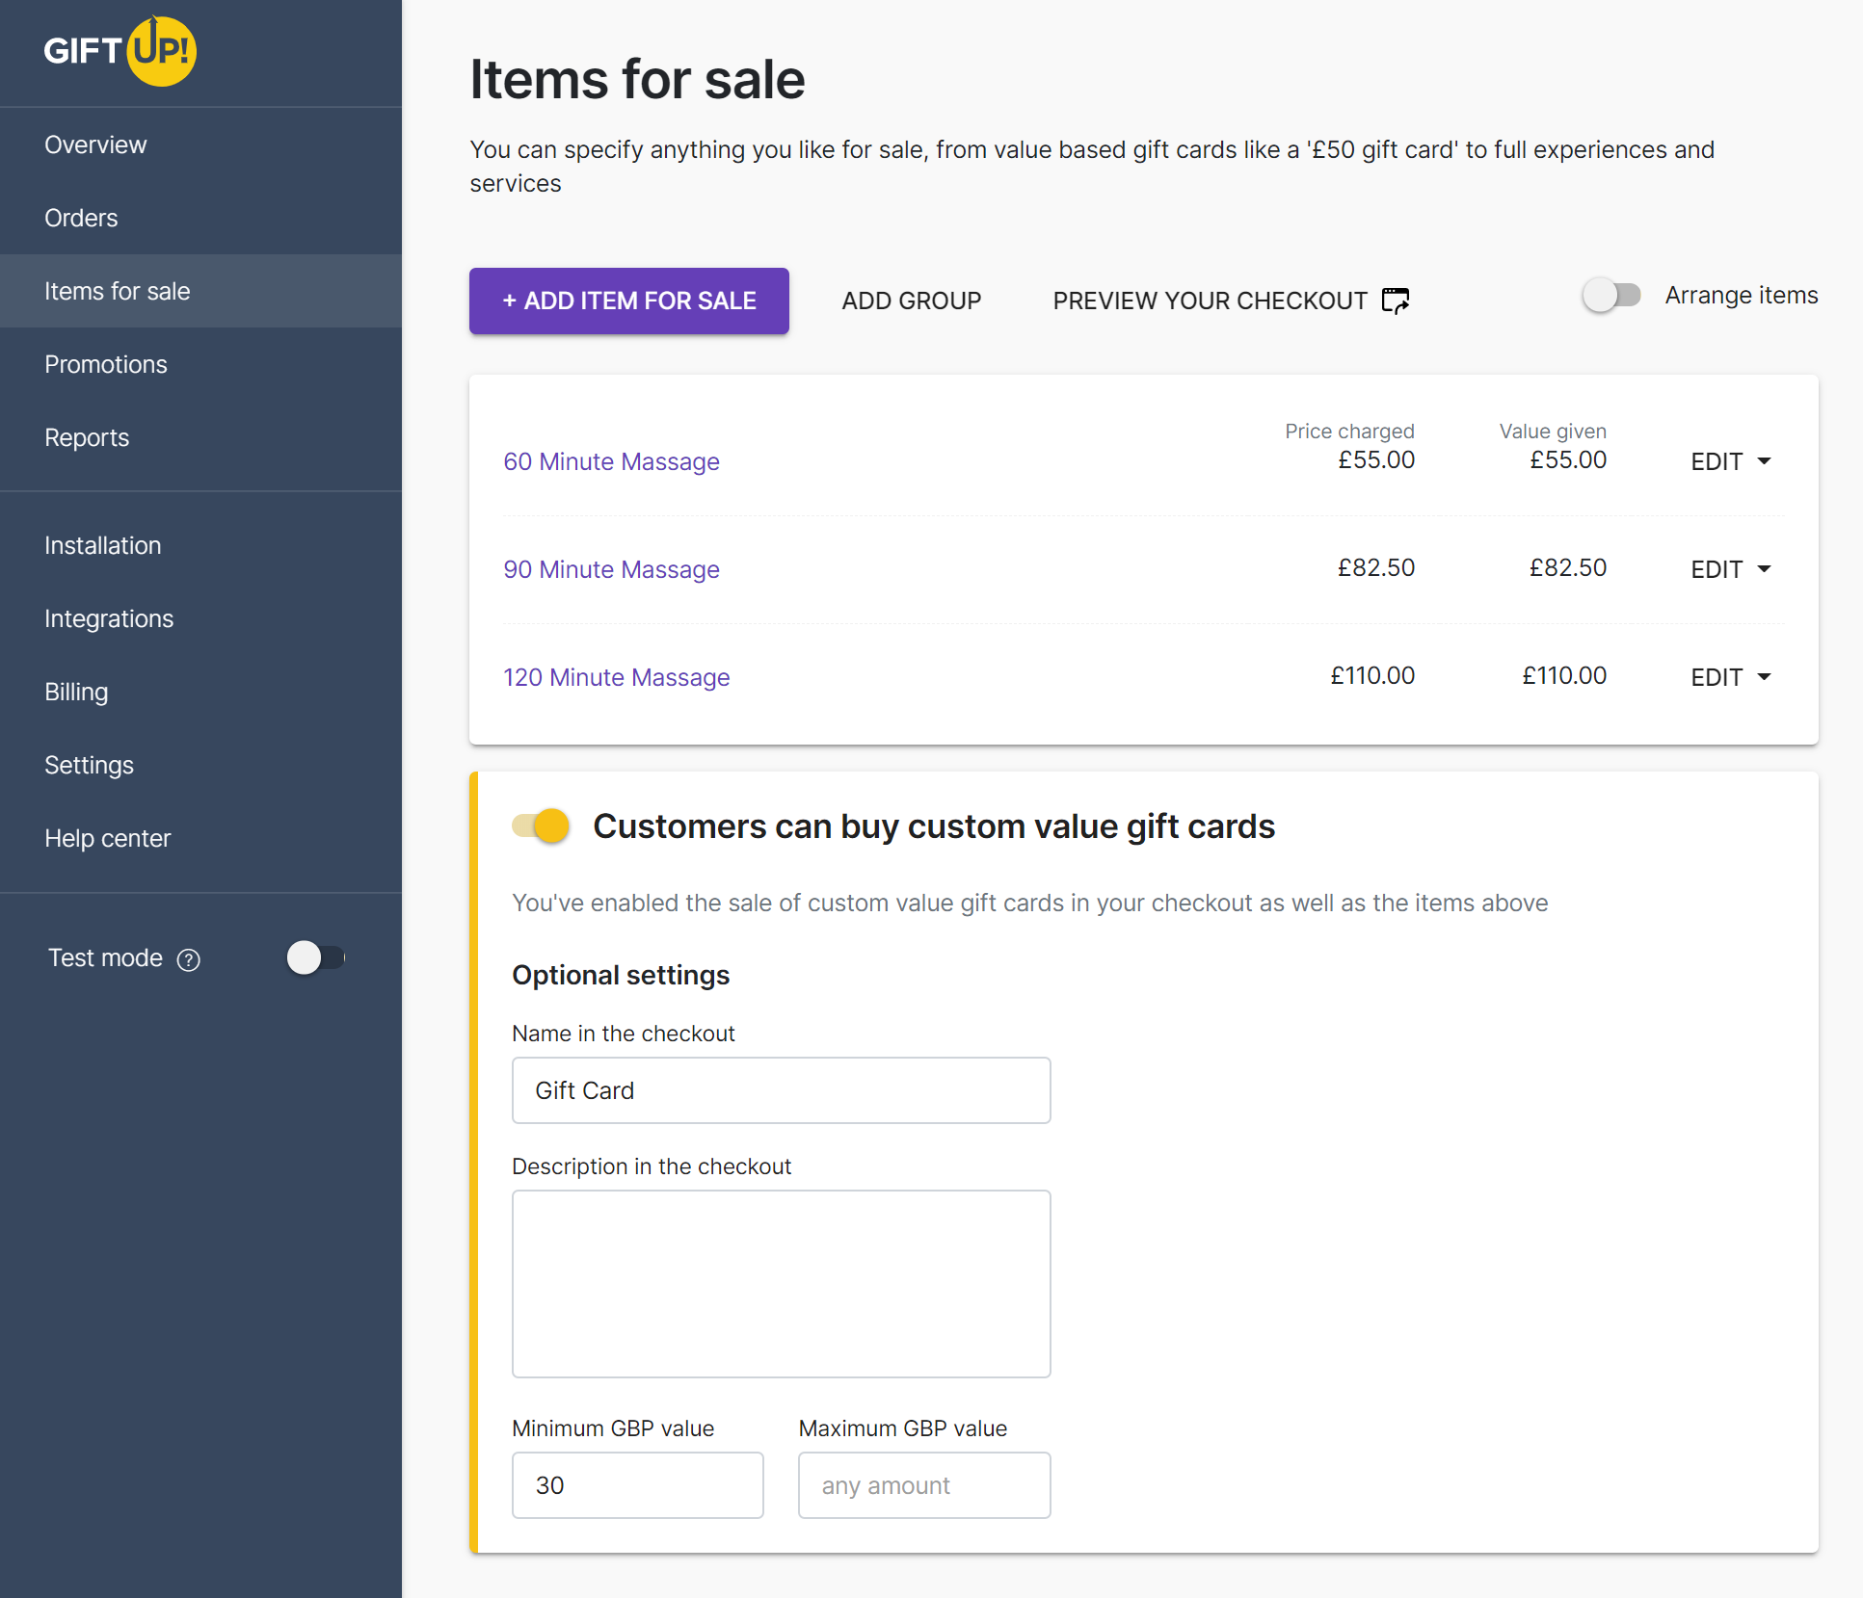Click the Gift Up! logo

(120, 50)
